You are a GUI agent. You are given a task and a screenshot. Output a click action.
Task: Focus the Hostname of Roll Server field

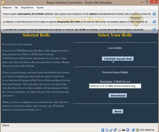click(115, 86)
